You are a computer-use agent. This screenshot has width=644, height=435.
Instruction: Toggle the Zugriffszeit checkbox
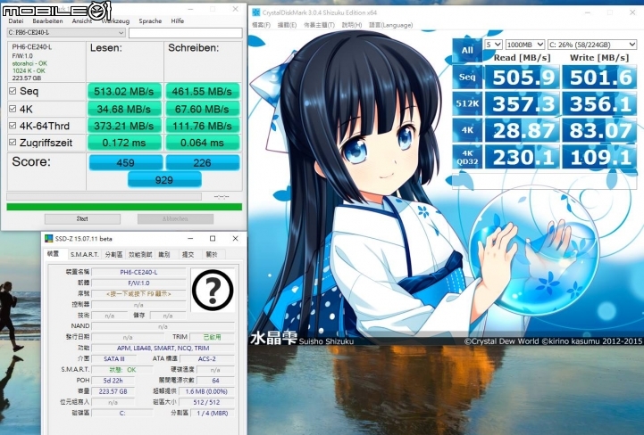click(x=13, y=143)
